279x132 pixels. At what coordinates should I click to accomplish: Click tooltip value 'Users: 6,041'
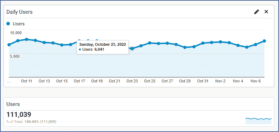(x=91, y=50)
